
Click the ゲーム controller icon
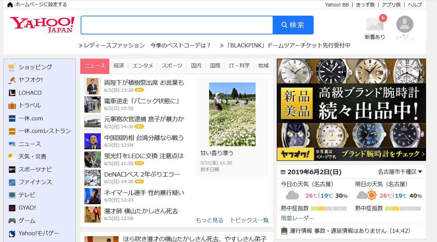pos(12,221)
